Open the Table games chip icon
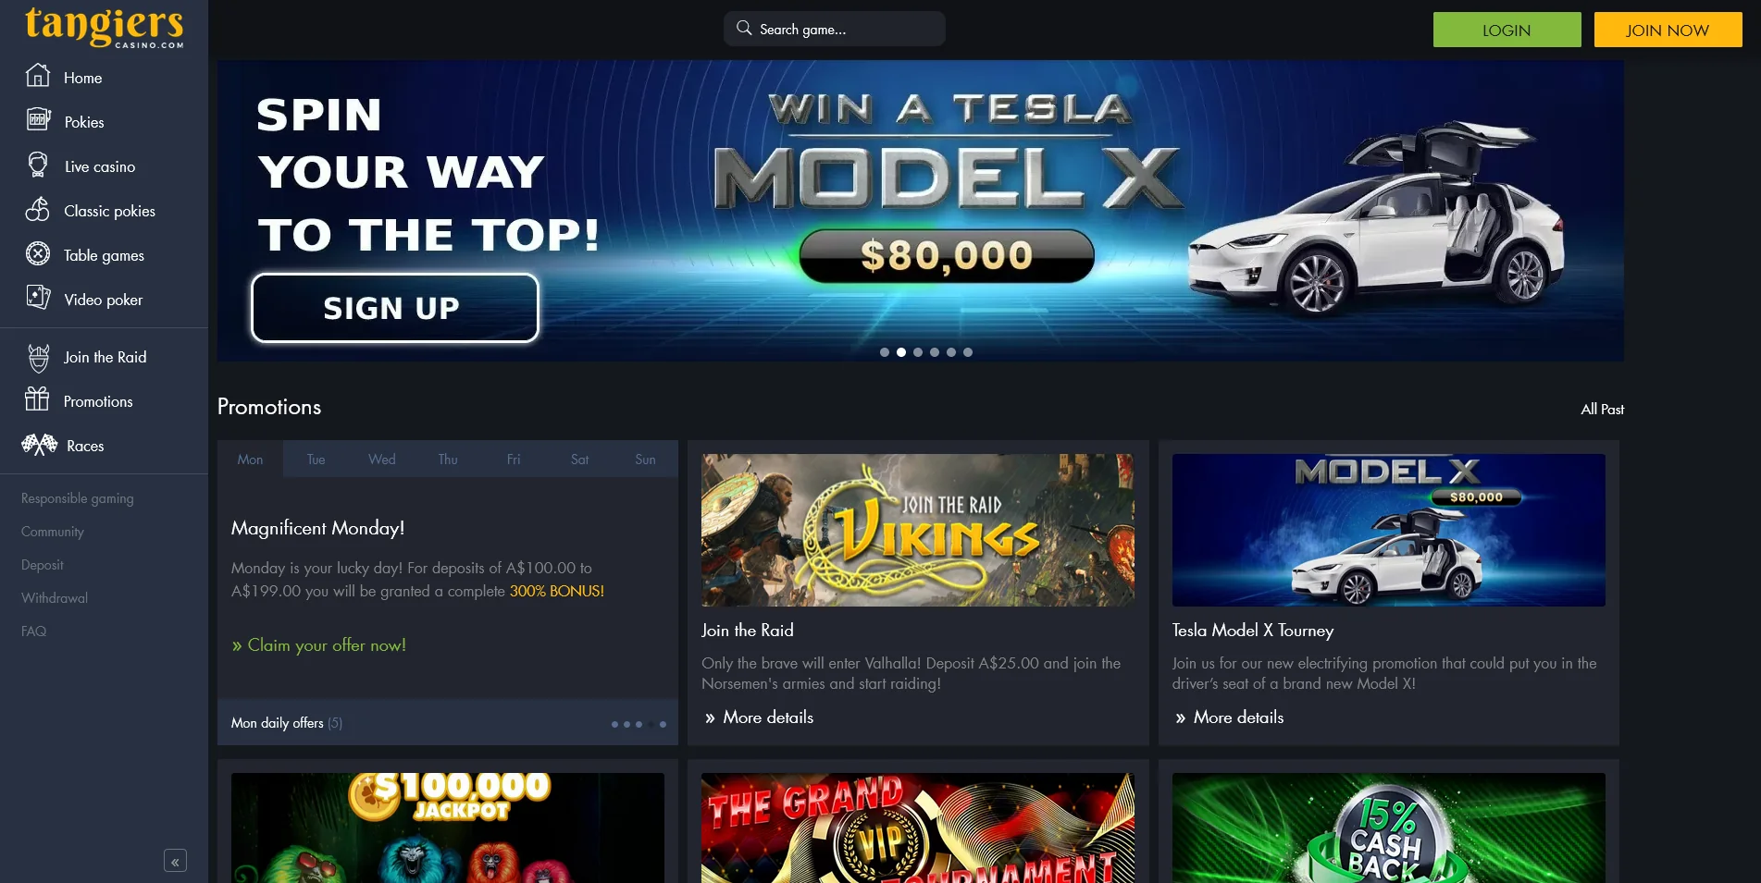 tap(38, 253)
